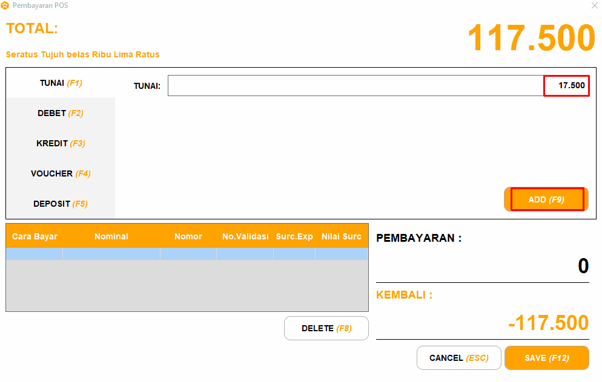Select the highlighted empty payment row
Screen dimensions: 602x382
(x=187, y=254)
